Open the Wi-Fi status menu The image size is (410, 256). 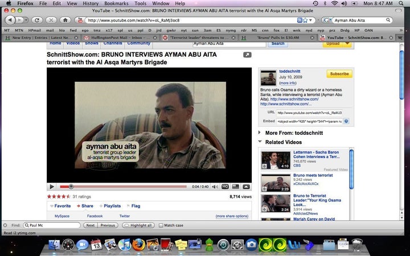coord(334,3)
